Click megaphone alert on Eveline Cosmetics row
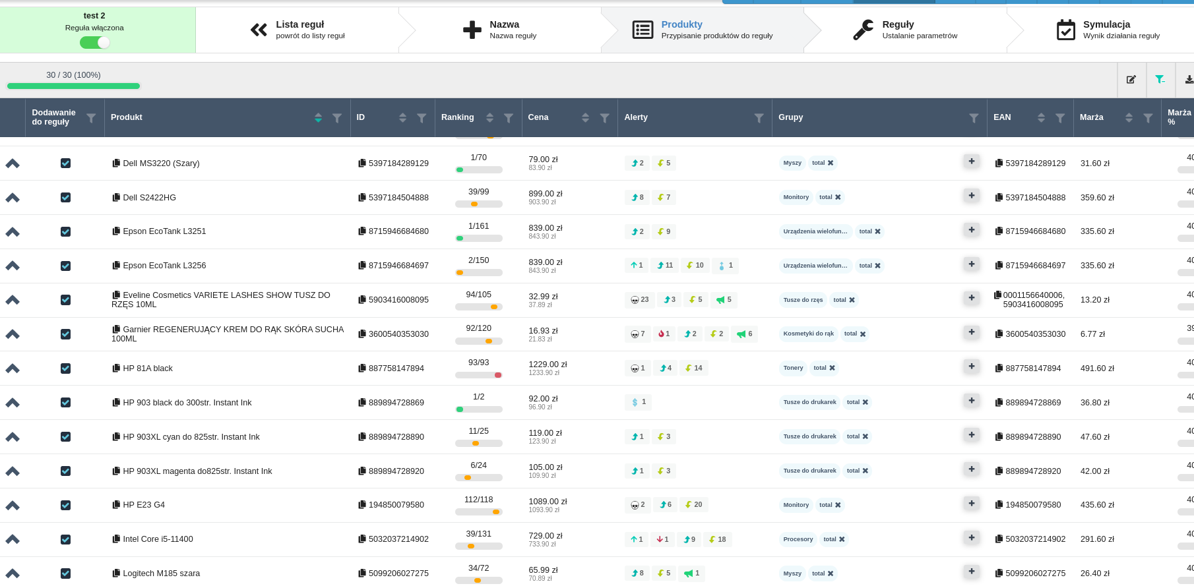1194x588 pixels. click(724, 300)
